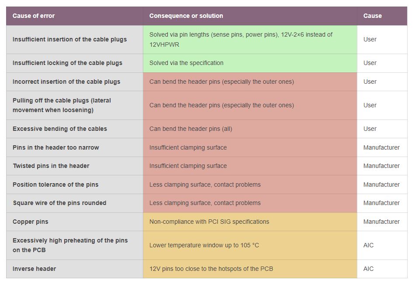The width and height of the screenshot is (415, 287).
Task: Click 'Position tolerance of the pins' cell
Action: tap(75, 184)
